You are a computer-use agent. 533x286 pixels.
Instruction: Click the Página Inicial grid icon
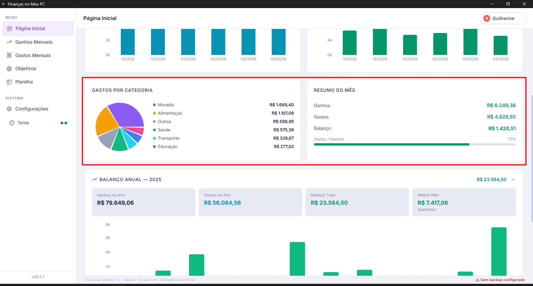9,29
